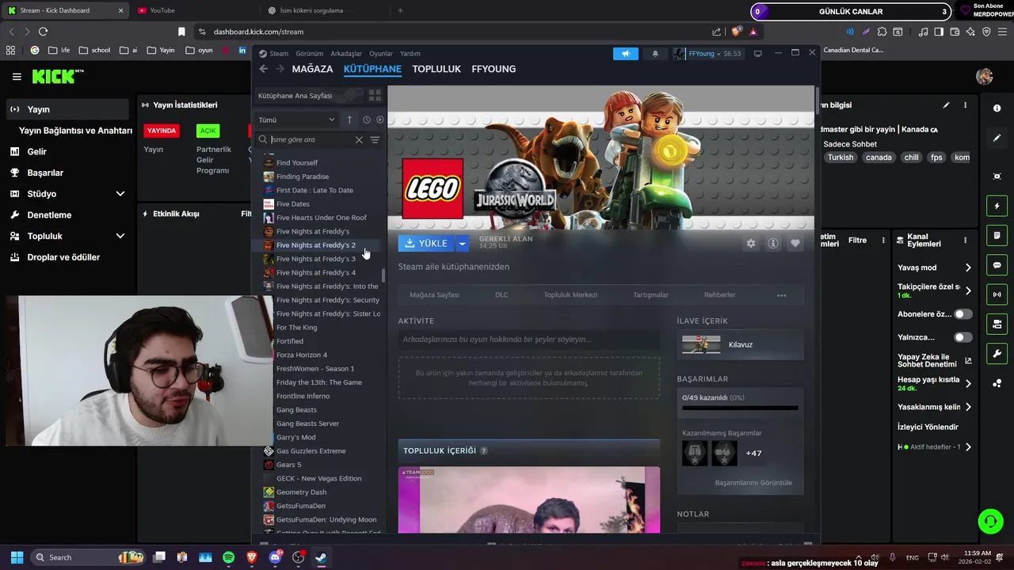
Task: Open Steam notifications bell
Action: pos(655,54)
